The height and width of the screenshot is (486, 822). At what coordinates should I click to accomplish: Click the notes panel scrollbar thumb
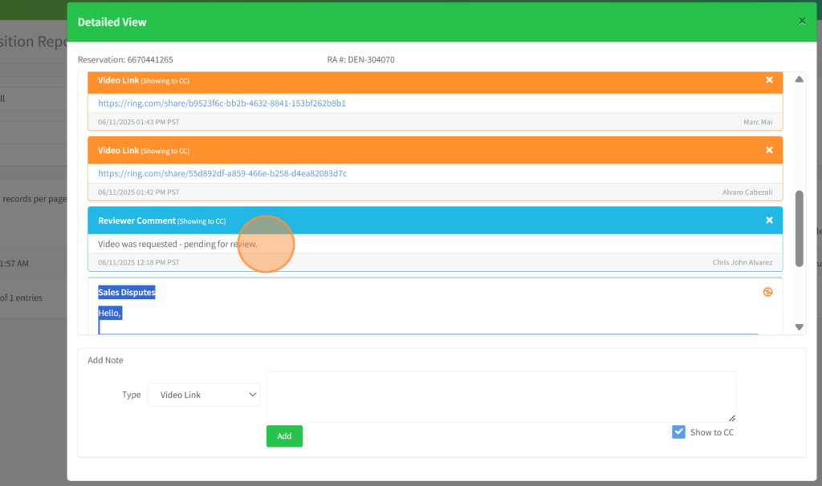[799, 229]
